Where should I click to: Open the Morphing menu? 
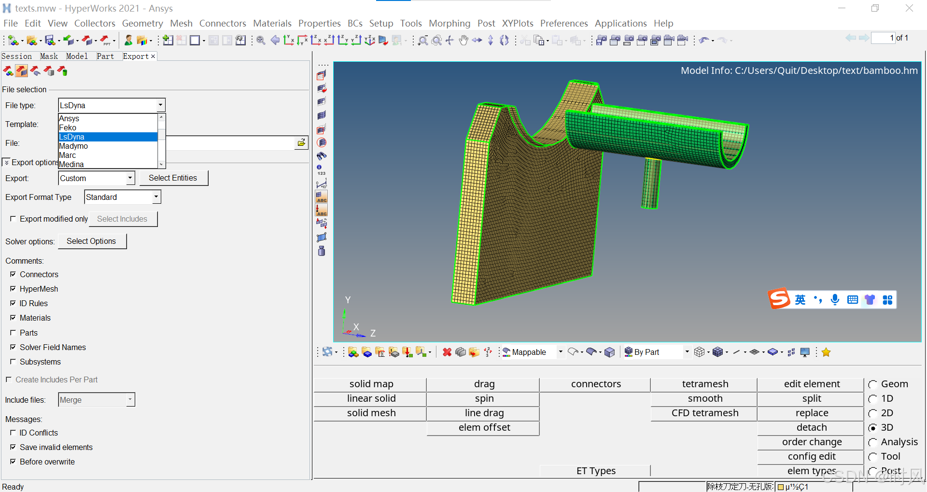pyautogui.click(x=449, y=23)
